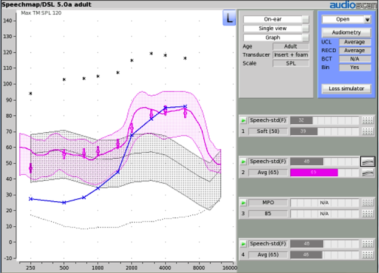379x273 pixels.
Task: Click the L left ear indicator
Action: pyautogui.click(x=229, y=18)
